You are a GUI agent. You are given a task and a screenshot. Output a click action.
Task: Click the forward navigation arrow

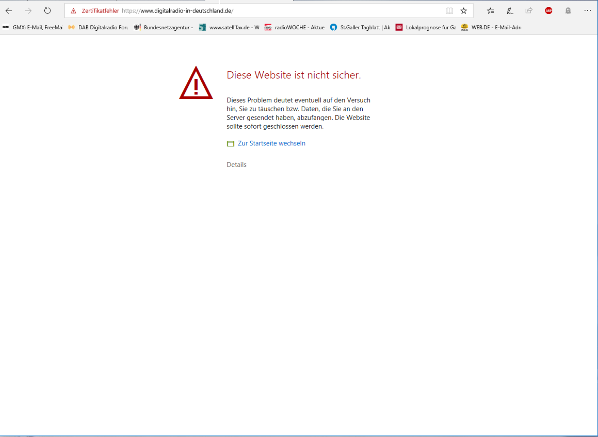coord(28,11)
